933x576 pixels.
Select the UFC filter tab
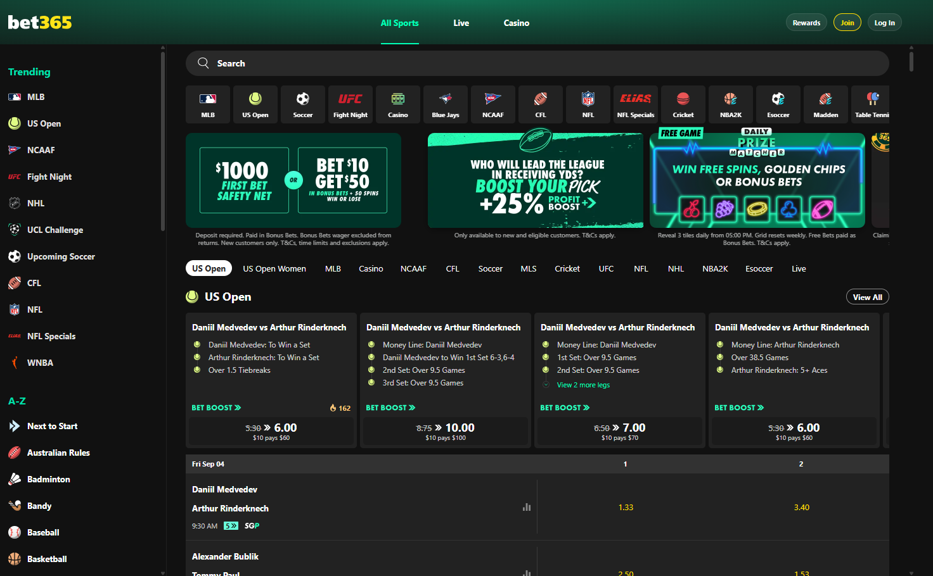[x=606, y=268]
